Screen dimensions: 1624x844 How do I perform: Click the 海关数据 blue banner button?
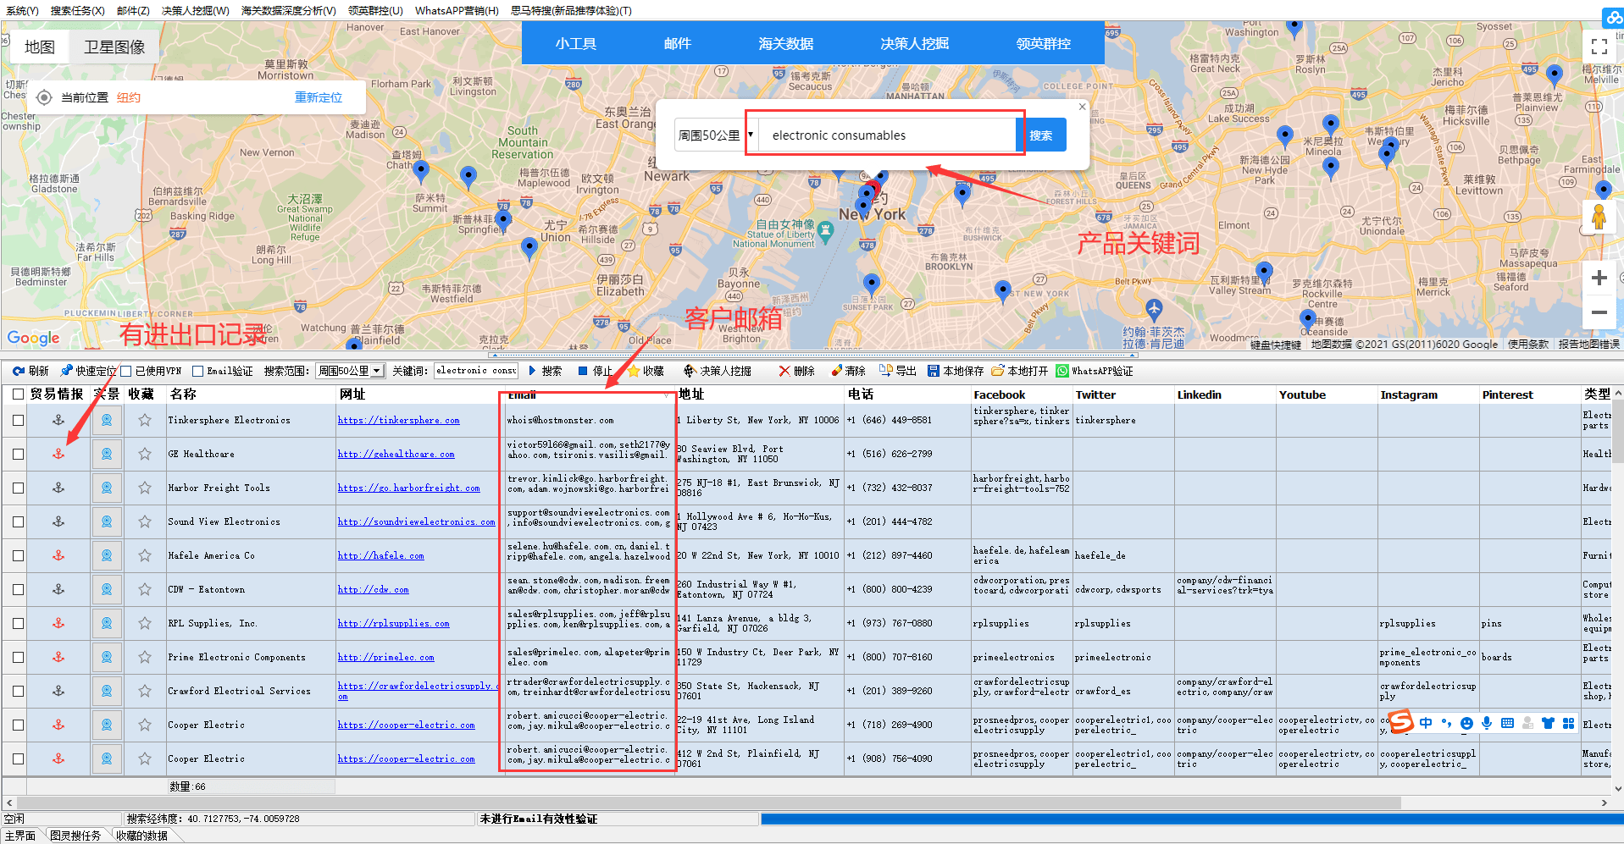[x=786, y=43]
